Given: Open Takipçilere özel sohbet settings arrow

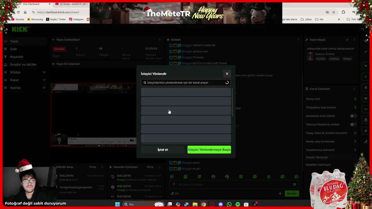Looking at the screenshot, I should (355, 107).
